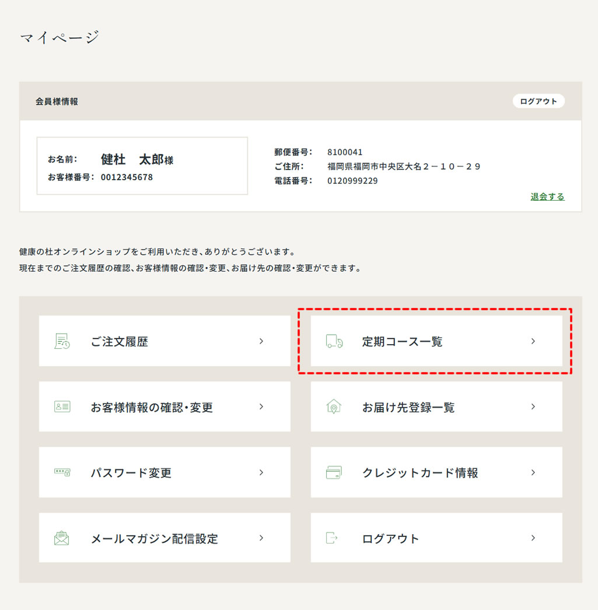This screenshot has width=598, height=610.
Task: Click the chevron arrow on 定期コース一覧
Action: click(533, 341)
